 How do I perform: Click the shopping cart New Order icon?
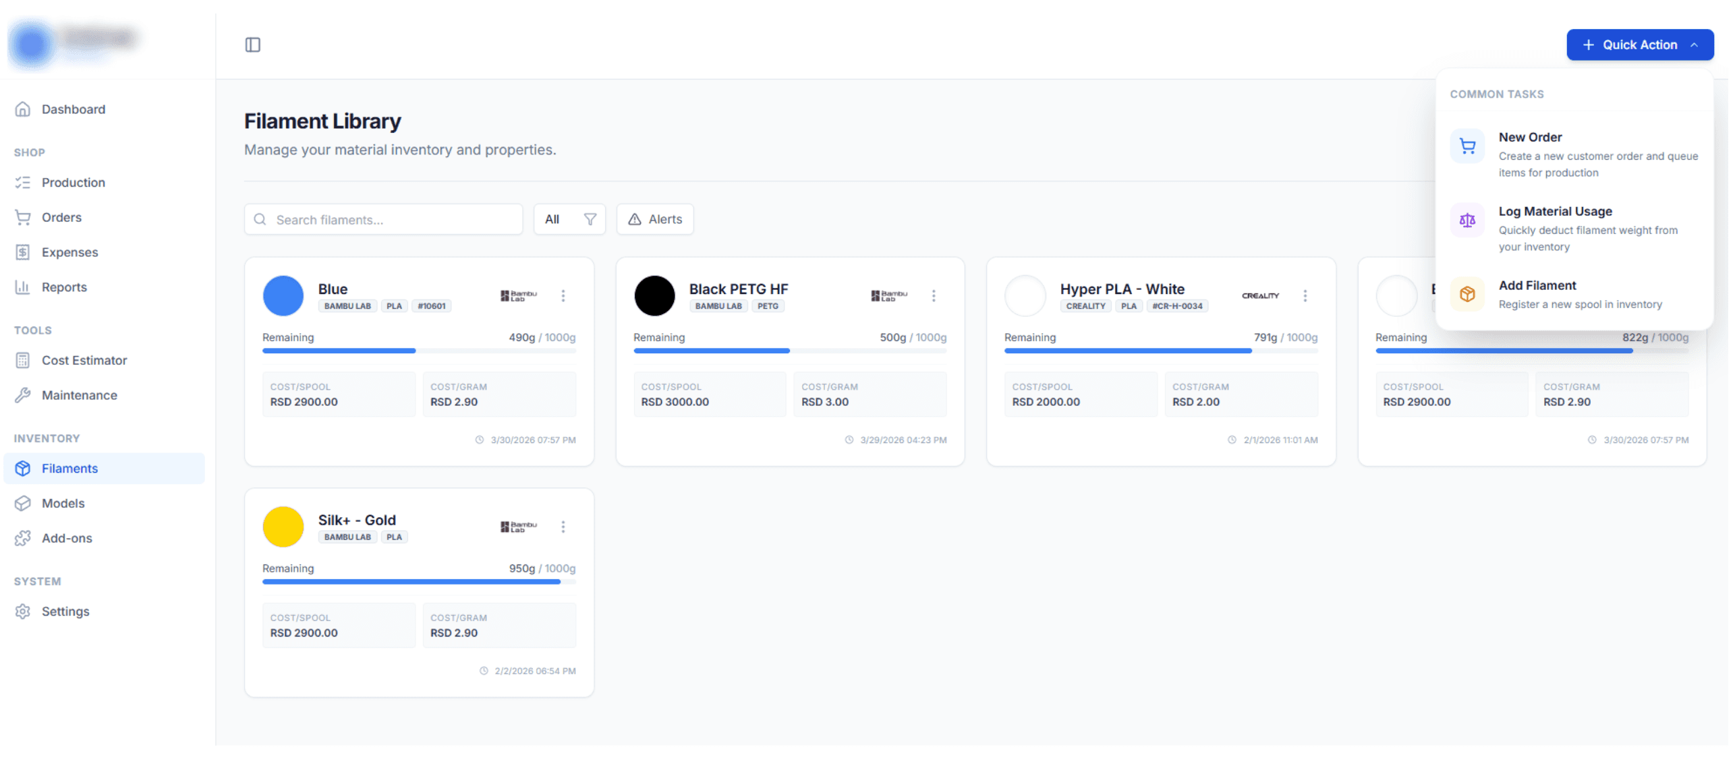[1466, 146]
